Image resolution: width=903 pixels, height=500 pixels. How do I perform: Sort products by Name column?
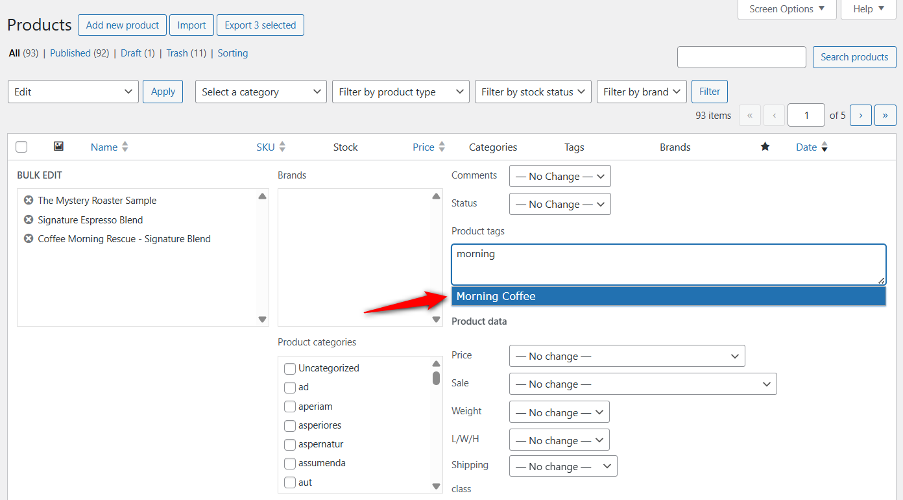[102, 147]
